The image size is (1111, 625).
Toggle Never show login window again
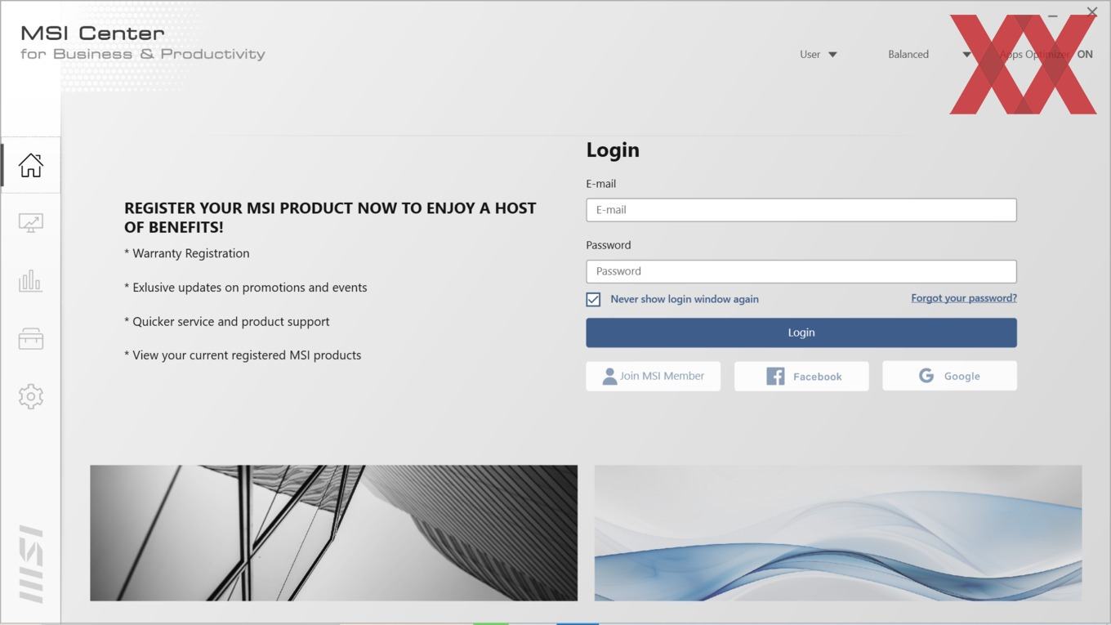(593, 300)
